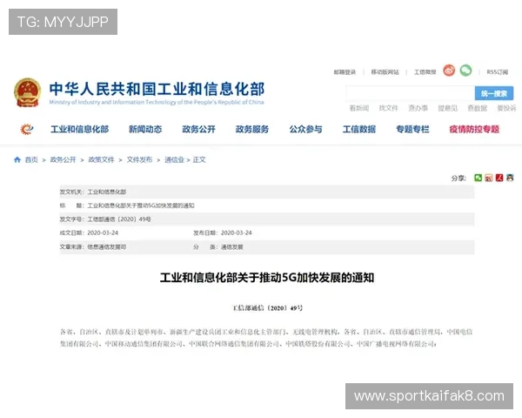This screenshot has height=418, width=522.
Task: Click the home icon in the breadcrumb
Action: 17,159
